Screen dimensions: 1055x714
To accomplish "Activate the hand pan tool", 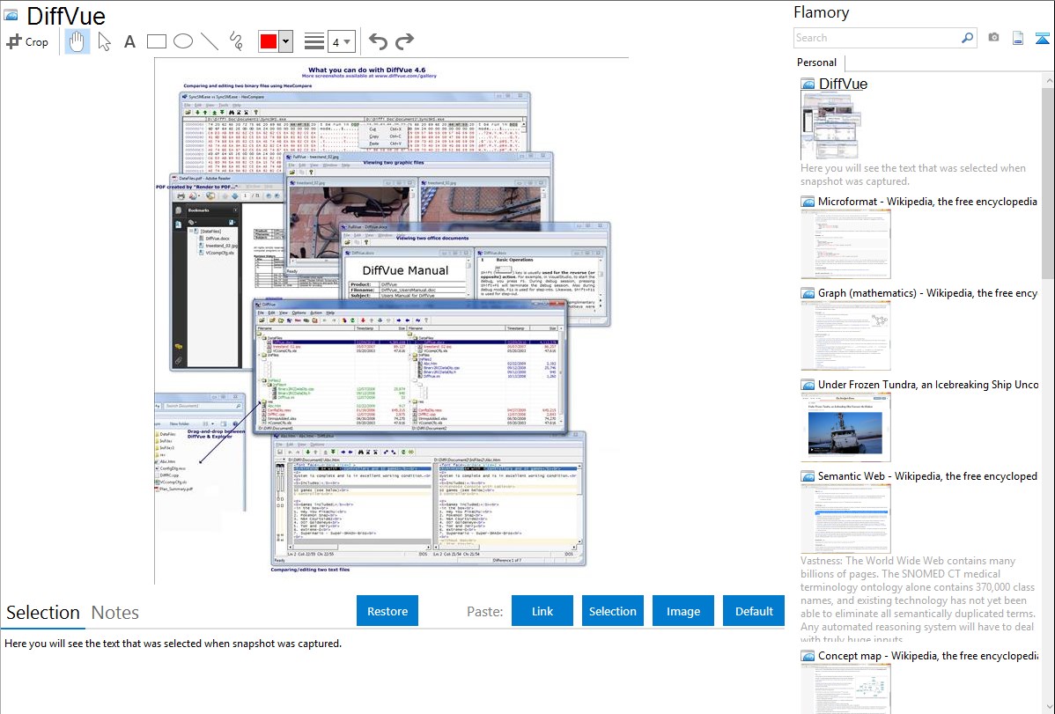I will (x=77, y=41).
